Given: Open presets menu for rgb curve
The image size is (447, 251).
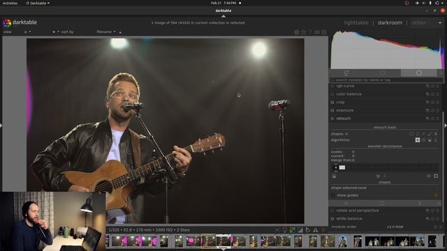Looking at the screenshot, I should tap(438, 86).
